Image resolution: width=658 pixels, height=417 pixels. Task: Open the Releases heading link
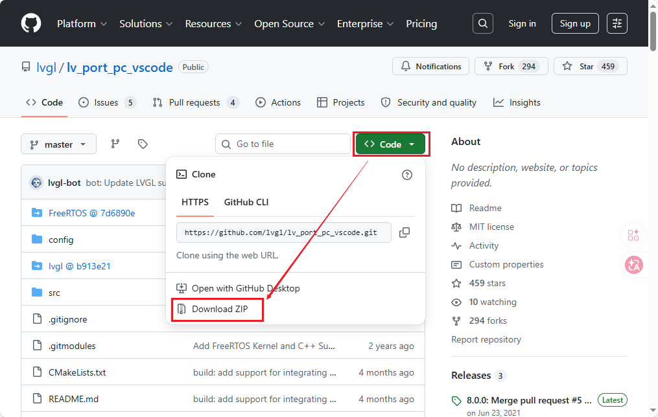click(471, 376)
